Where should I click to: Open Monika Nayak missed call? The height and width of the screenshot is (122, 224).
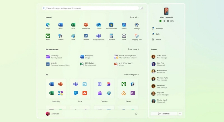coord(159,101)
